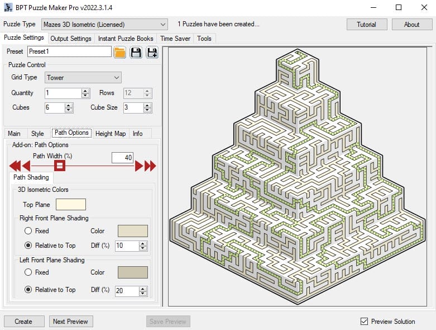The image size is (436, 330).
Task: Select Fixed for Left Front Plane Shading
Action: pyautogui.click(x=28, y=272)
